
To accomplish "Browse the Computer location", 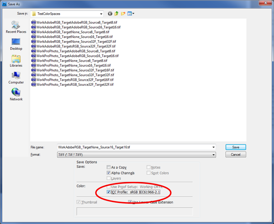I will coord(16,78).
